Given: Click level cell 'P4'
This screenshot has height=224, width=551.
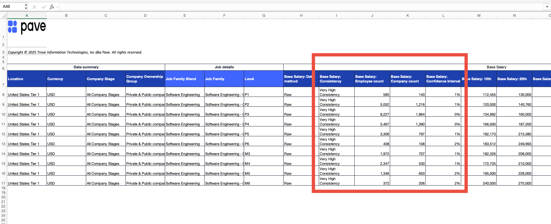Looking at the screenshot, I should coord(264,122).
